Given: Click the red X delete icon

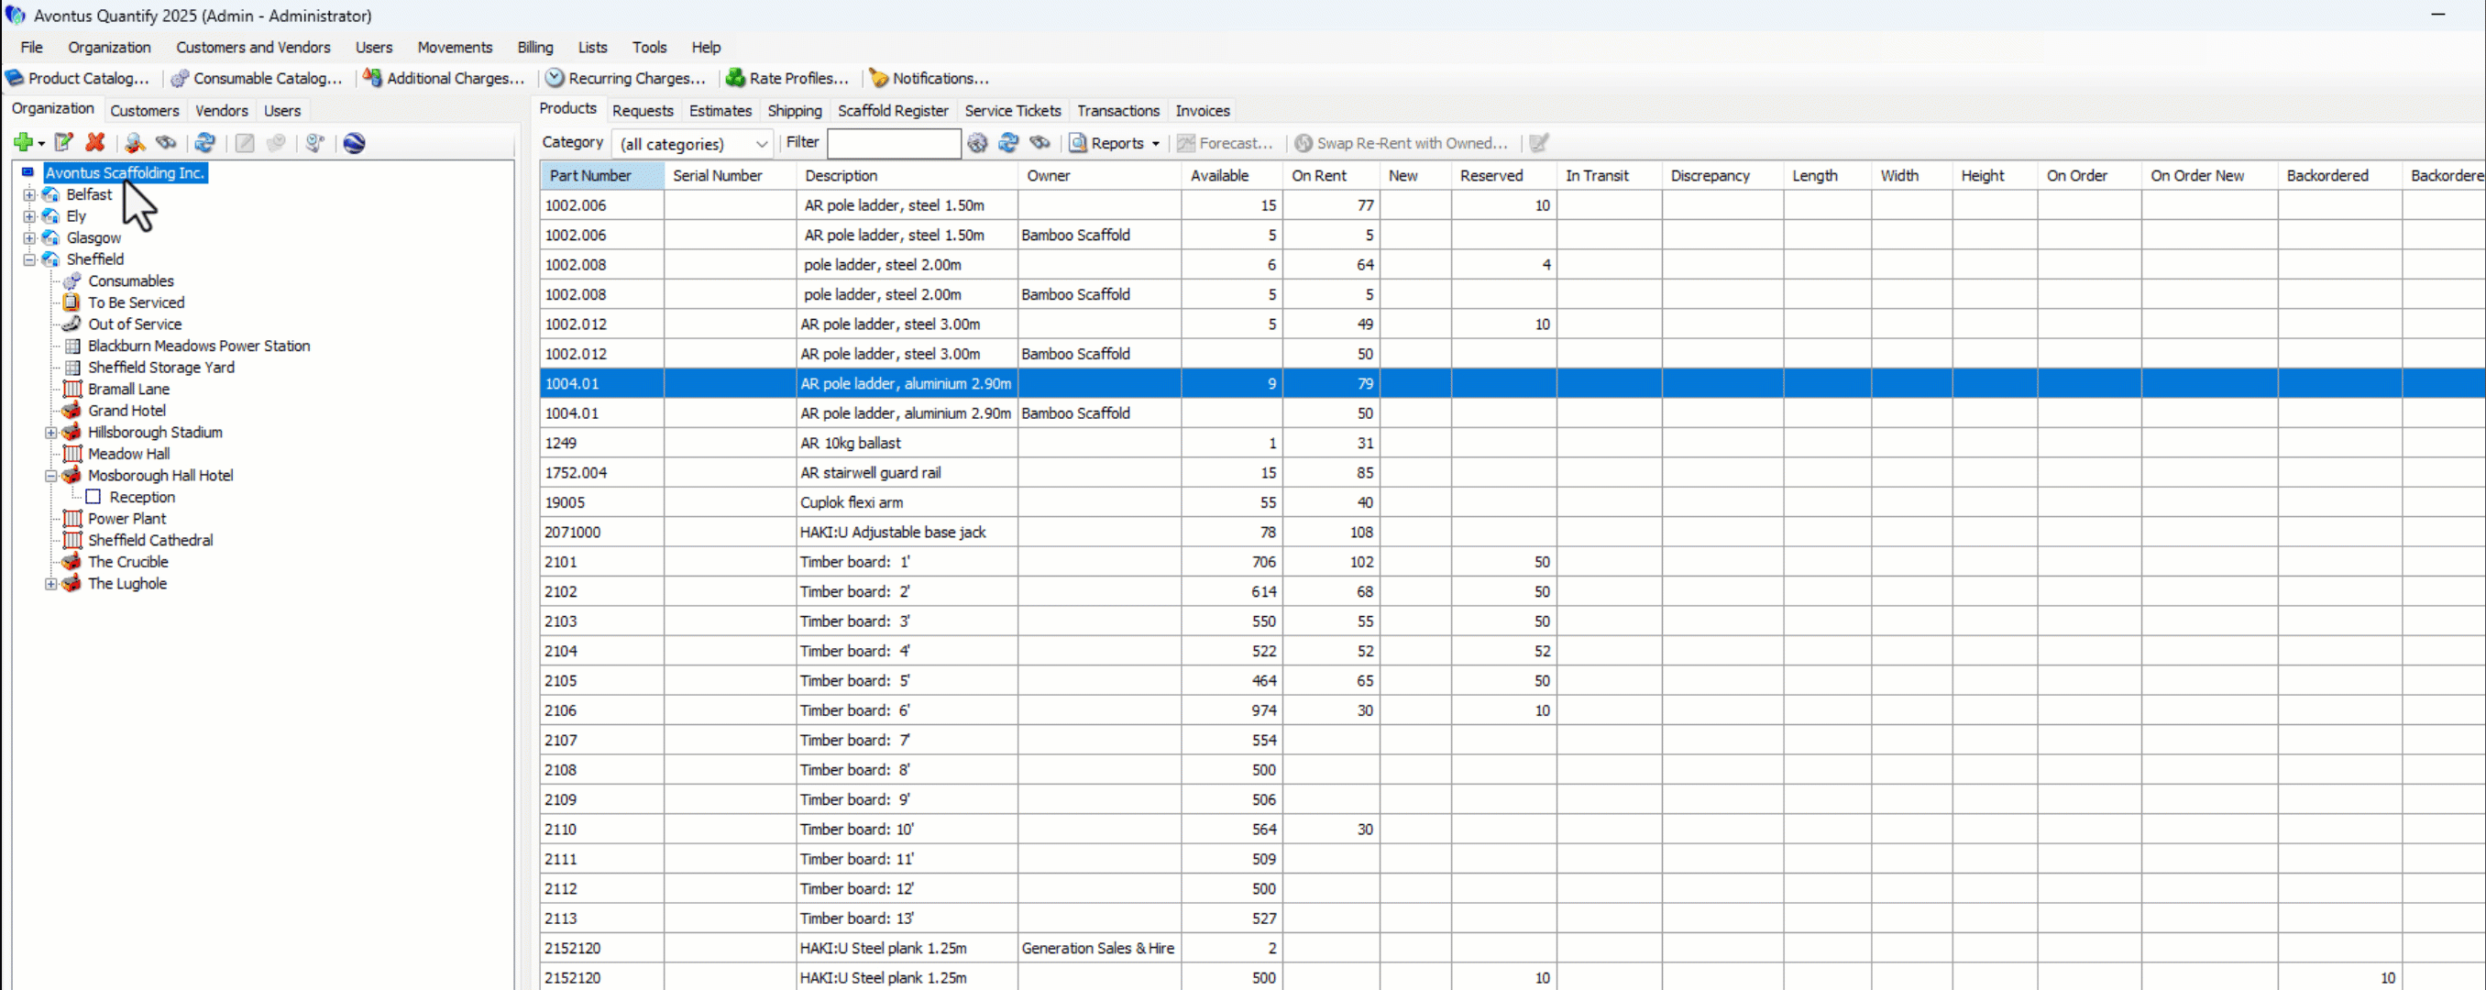Looking at the screenshot, I should pos(94,143).
